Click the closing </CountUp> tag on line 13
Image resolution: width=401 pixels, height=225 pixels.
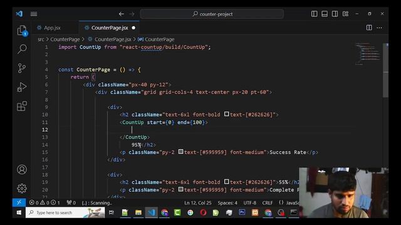click(135, 137)
